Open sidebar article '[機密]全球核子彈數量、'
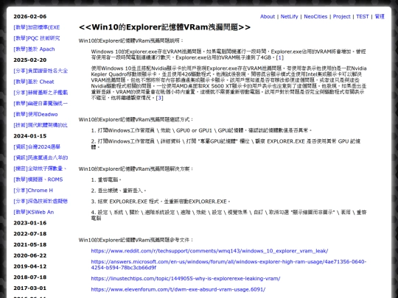The height and width of the screenshot is (298, 398). 40,168
